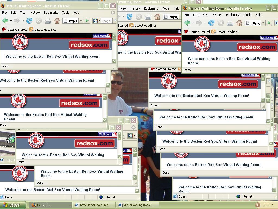Click Back arrow's Getting Started bookmark in top-right window
The width and height of the screenshot is (278, 209).
coord(197,32)
